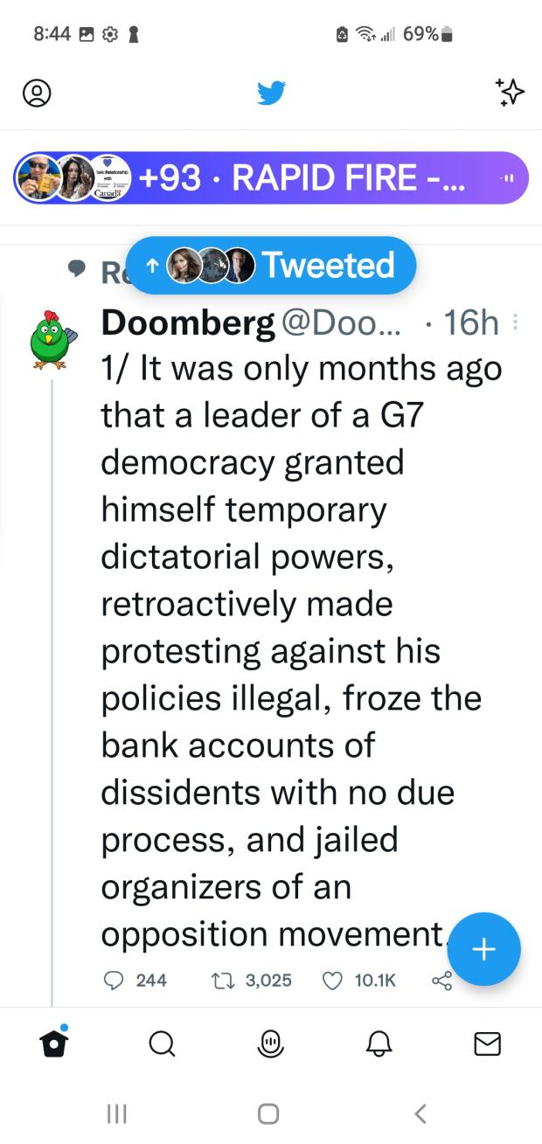Share the Doomberg tweet

[x=442, y=981]
